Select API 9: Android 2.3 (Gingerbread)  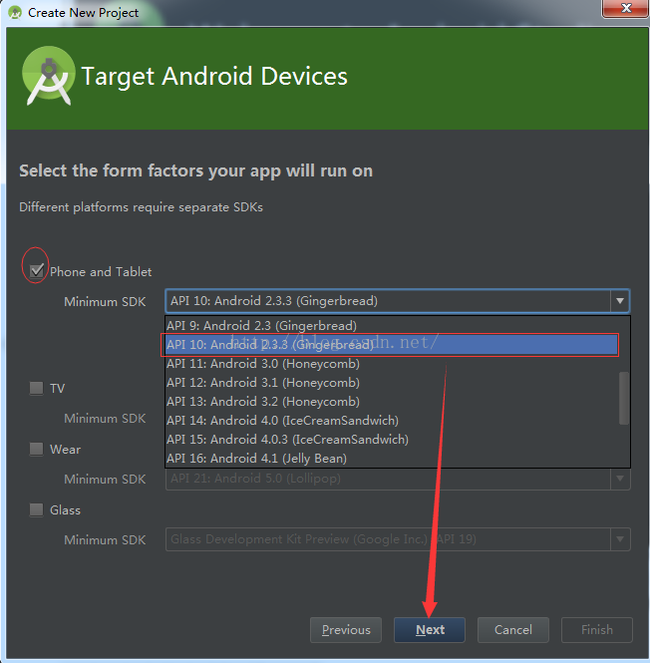(x=391, y=326)
